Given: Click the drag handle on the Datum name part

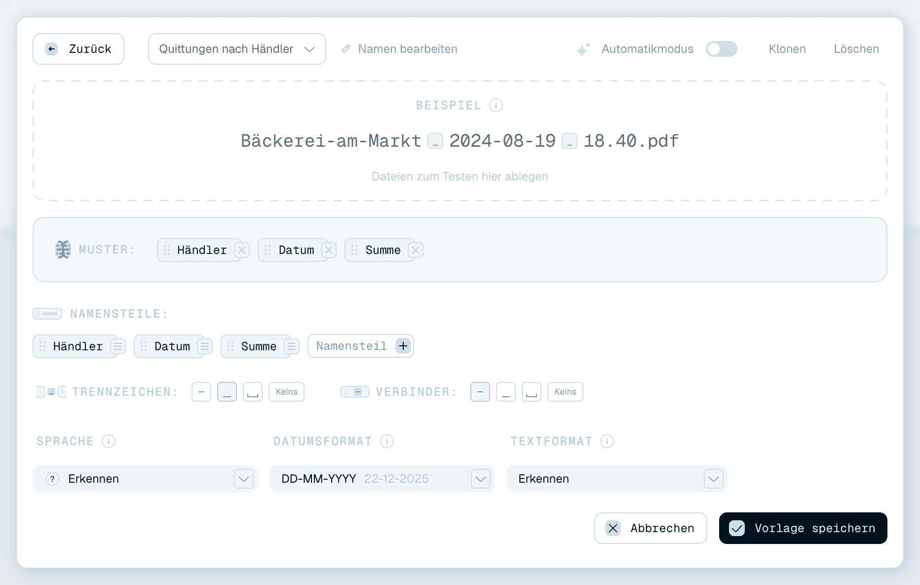Looking at the screenshot, I should [144, 346].
